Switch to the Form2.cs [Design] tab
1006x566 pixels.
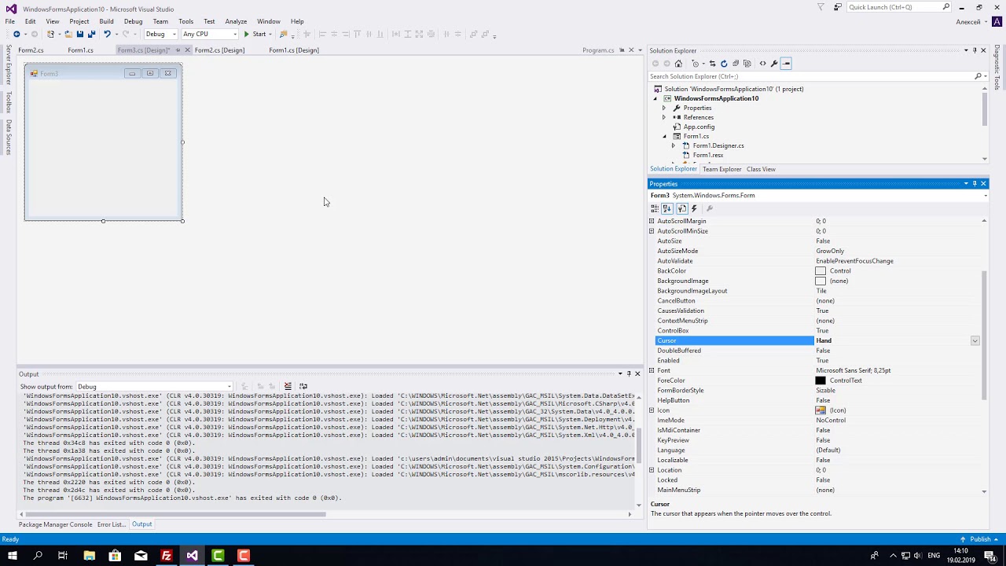point(219,50)
